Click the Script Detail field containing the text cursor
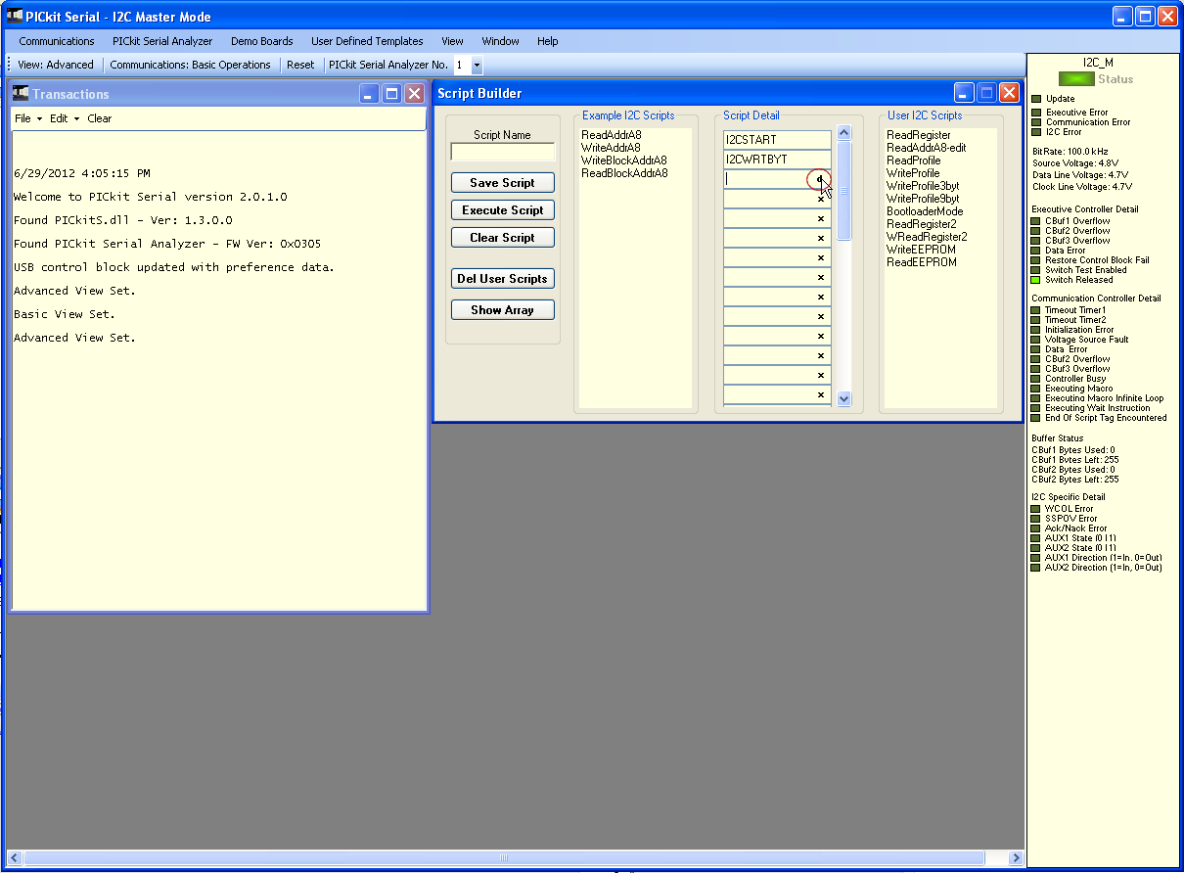Screen dimensions: 1184x873 (778, 179)
